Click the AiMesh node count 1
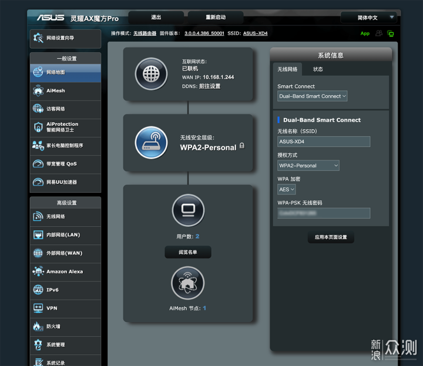Viewport: 423px width, 366px height. pos(204,308)
